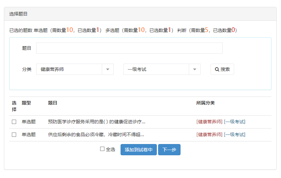Screen dimensions: 281x178
Task: Click the 全选 label text
Action: [110, 149]
